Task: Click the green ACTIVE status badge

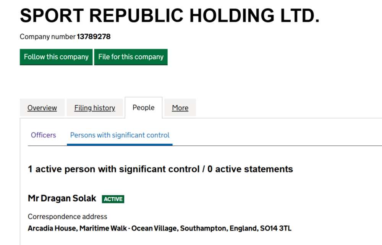Action: click(113, 199)
